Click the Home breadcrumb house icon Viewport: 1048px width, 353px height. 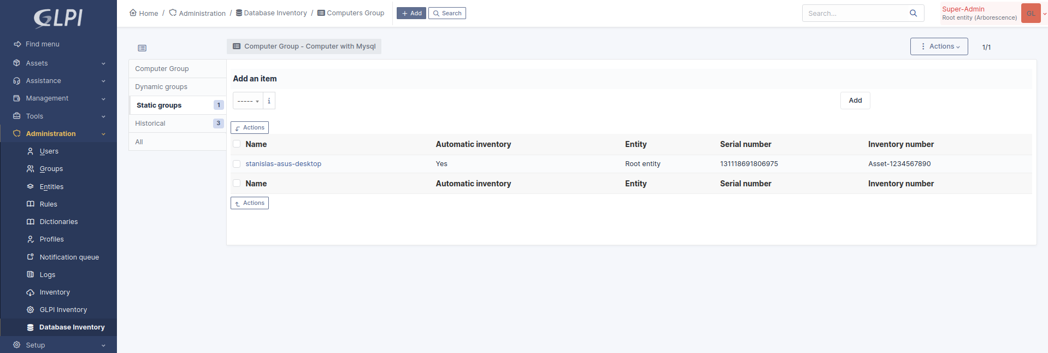(133, 13)
